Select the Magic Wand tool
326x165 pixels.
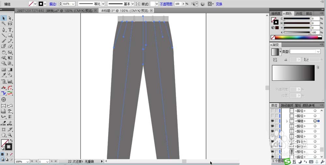pos(4,23)
